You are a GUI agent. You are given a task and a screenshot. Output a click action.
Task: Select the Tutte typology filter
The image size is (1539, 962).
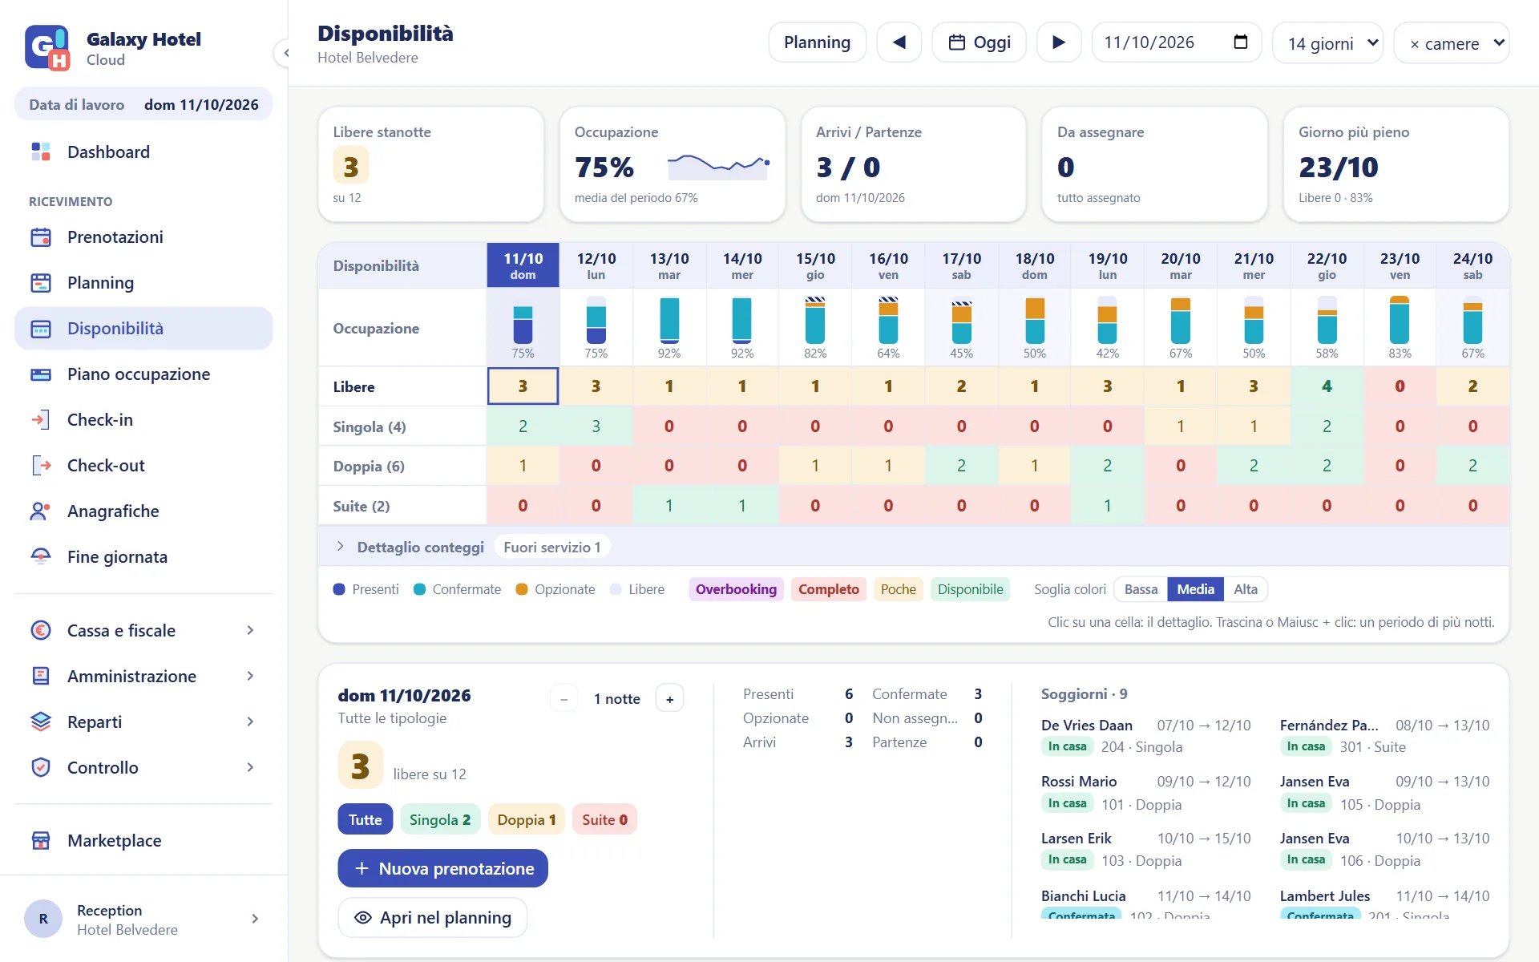pyautogui.click(x=366, y=819)
